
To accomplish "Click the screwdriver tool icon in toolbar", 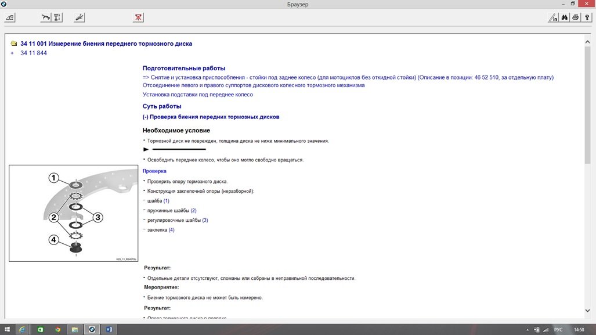I will (80, 17).
